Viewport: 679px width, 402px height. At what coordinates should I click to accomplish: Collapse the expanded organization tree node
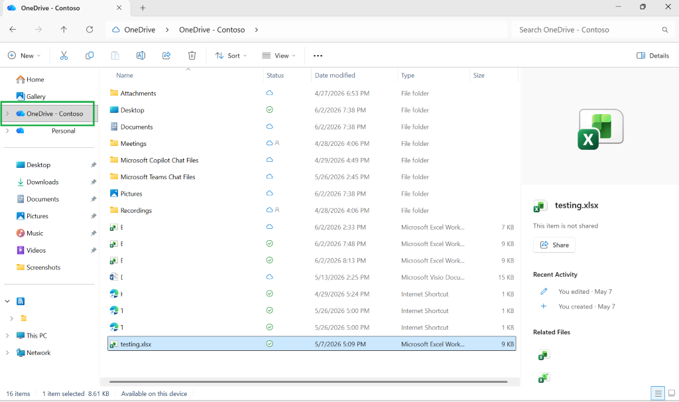point(7,301)
